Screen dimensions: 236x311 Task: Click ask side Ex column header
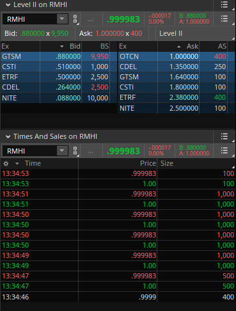(x=138, y=46)
